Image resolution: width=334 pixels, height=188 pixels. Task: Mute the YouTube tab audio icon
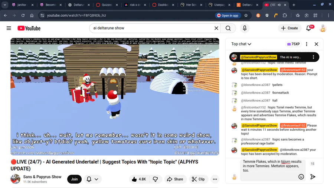tap(279, 5)
